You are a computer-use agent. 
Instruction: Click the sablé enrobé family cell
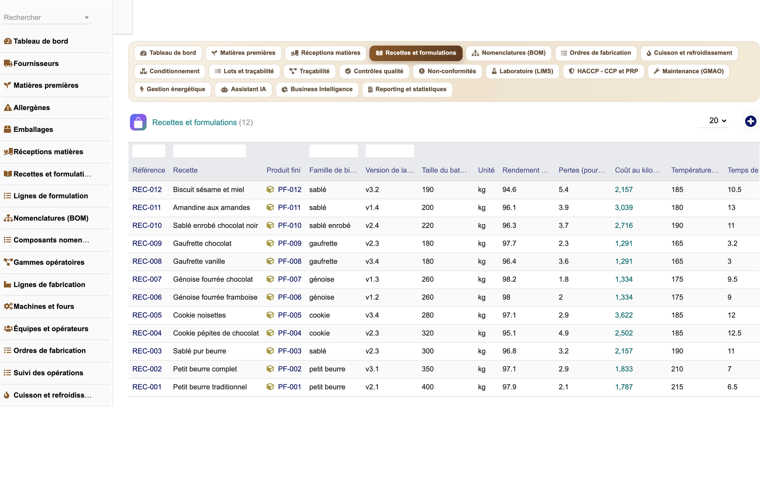click(330, 226)
